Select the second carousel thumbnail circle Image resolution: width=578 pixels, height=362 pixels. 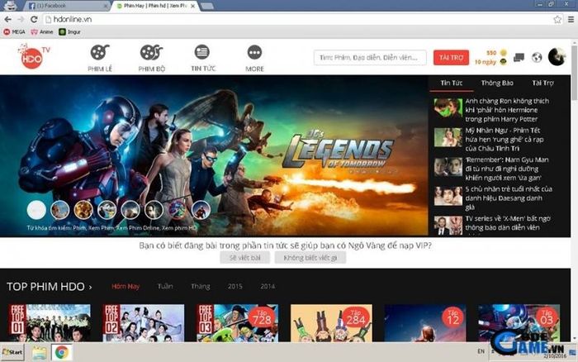(x=59, y=210)
